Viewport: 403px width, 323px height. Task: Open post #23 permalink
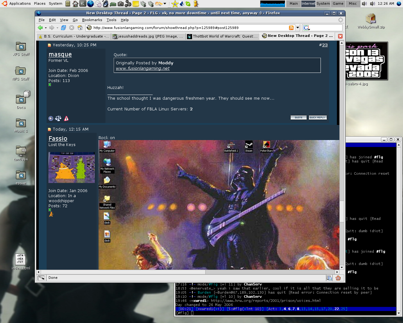pyautogui.click(x=325, y=45)
